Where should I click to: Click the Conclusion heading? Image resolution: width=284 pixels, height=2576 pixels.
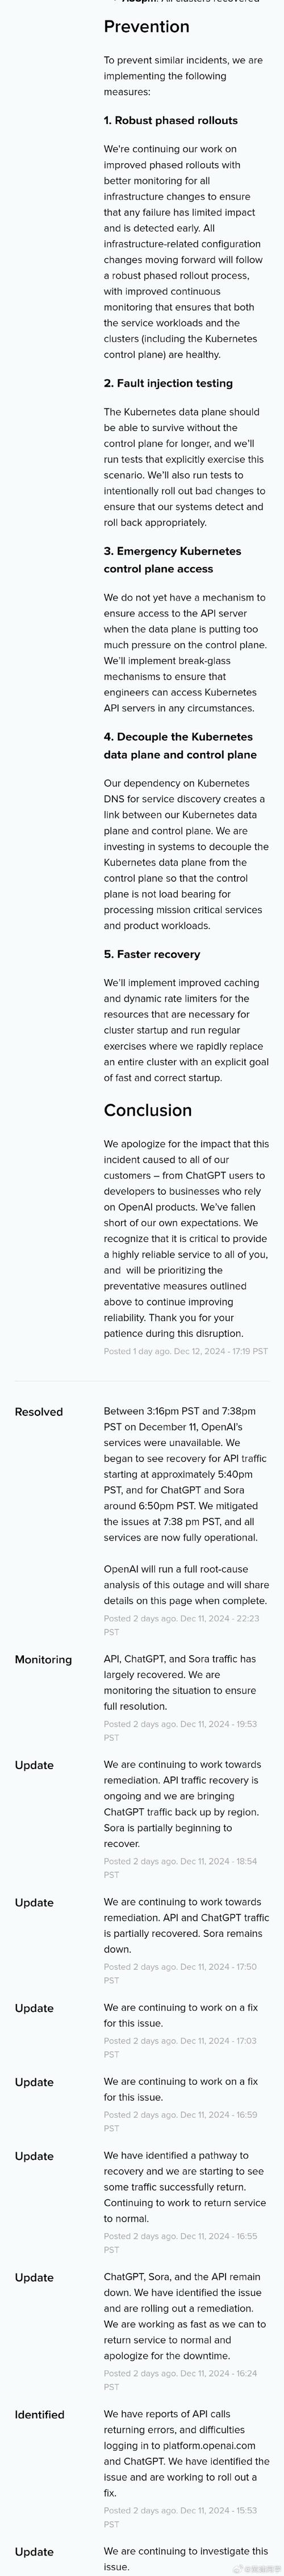pyautogui.click(x=148, y=1110)
